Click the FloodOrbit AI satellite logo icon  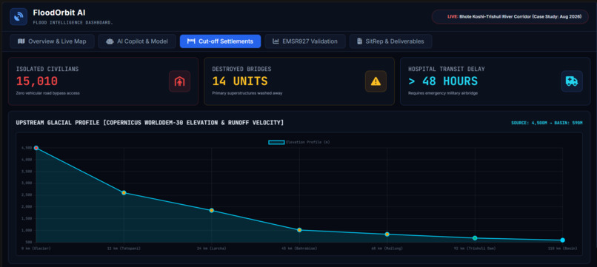[19, 17]
